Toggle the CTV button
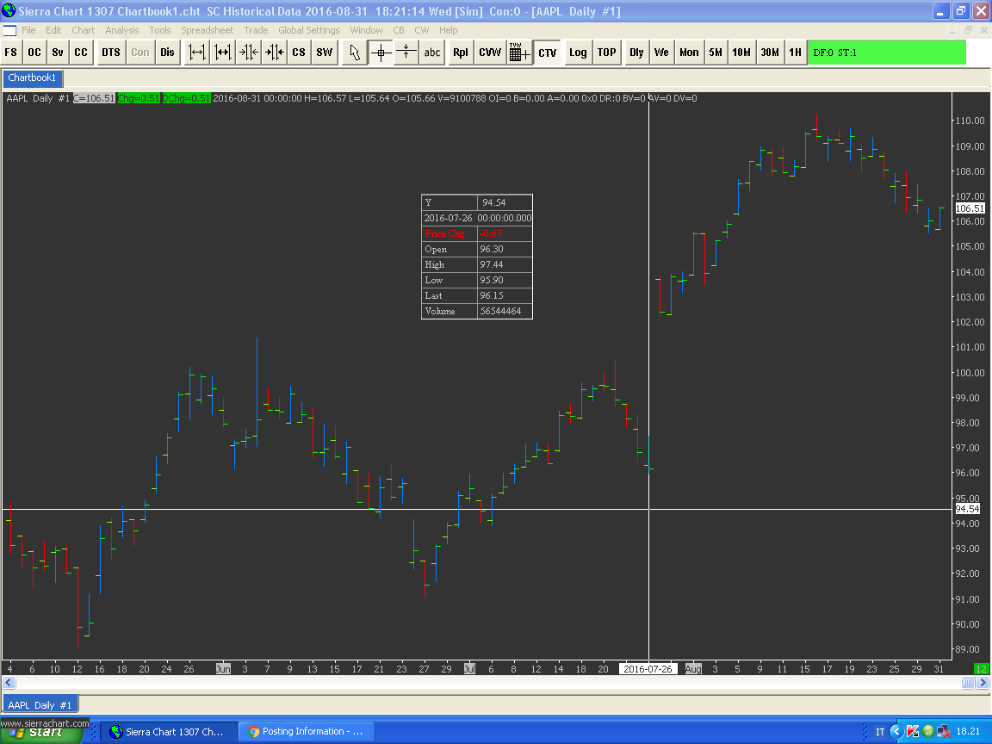 point(548,53)
